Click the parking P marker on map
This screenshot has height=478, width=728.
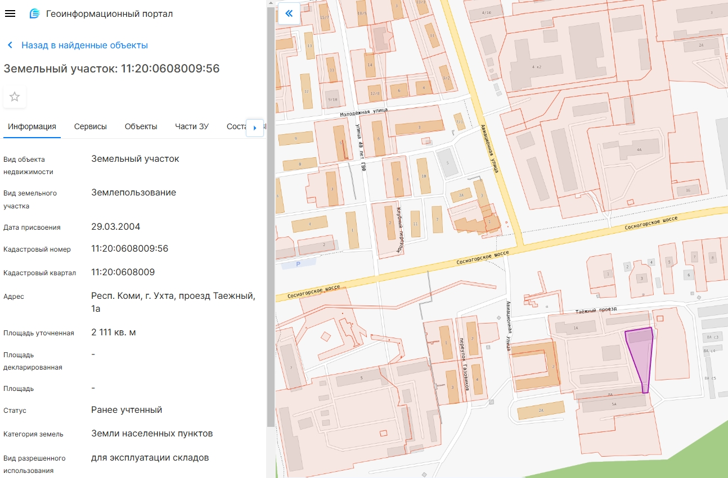pyautogui.click(x=298, y=264)
